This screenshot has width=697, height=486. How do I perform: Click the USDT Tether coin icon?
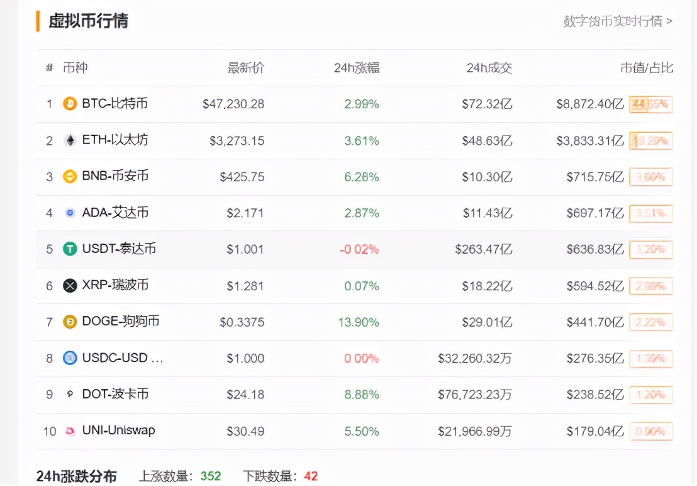(x=70, y=249)
